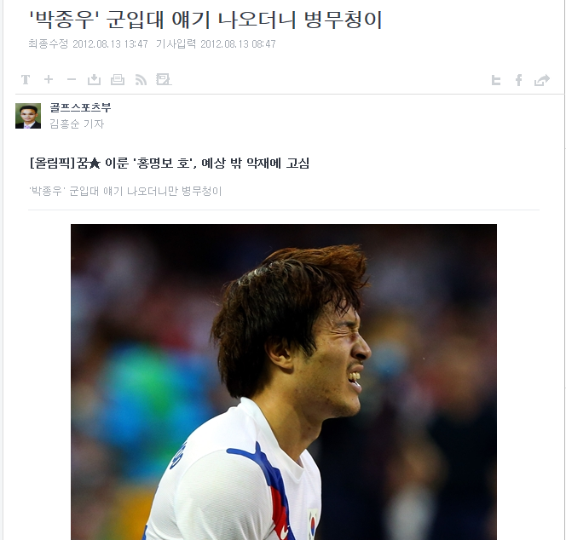Click the 기사입력 2012.08.13 08:47 timestamp
Screen dimensions: 566x540
click(x=216, y=44)
